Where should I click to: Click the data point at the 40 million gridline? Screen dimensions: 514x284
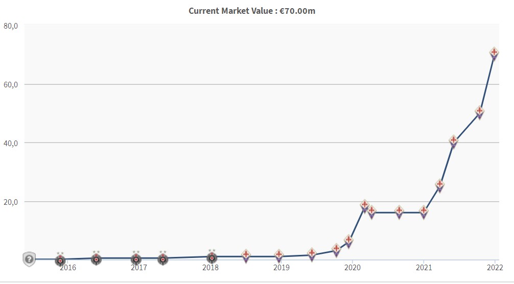coord(453,141)
